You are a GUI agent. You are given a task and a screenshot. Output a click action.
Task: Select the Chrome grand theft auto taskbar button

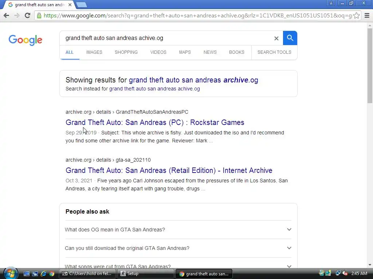pyautogui.click(x=204, y=274)
